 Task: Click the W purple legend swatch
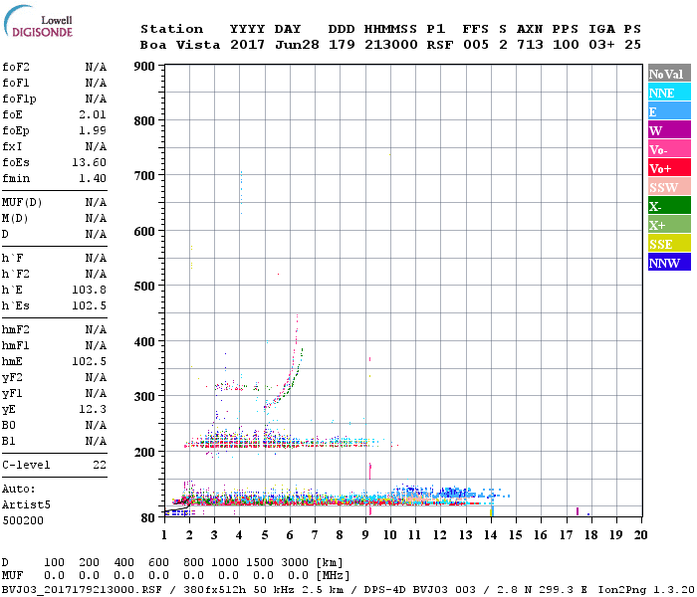pos(669,130)
